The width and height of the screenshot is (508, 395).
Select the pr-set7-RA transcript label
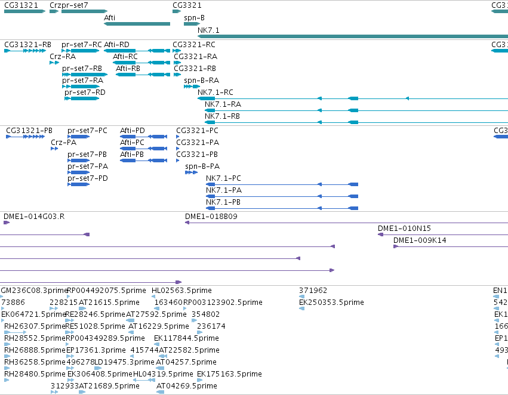click(82, 81)
